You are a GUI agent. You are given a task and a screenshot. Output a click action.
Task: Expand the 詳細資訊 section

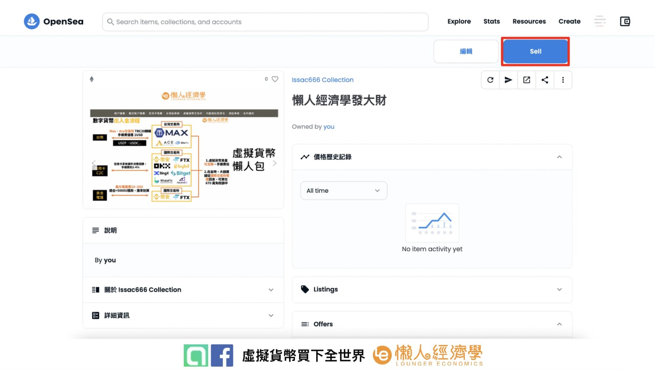[x=271, y=315]
